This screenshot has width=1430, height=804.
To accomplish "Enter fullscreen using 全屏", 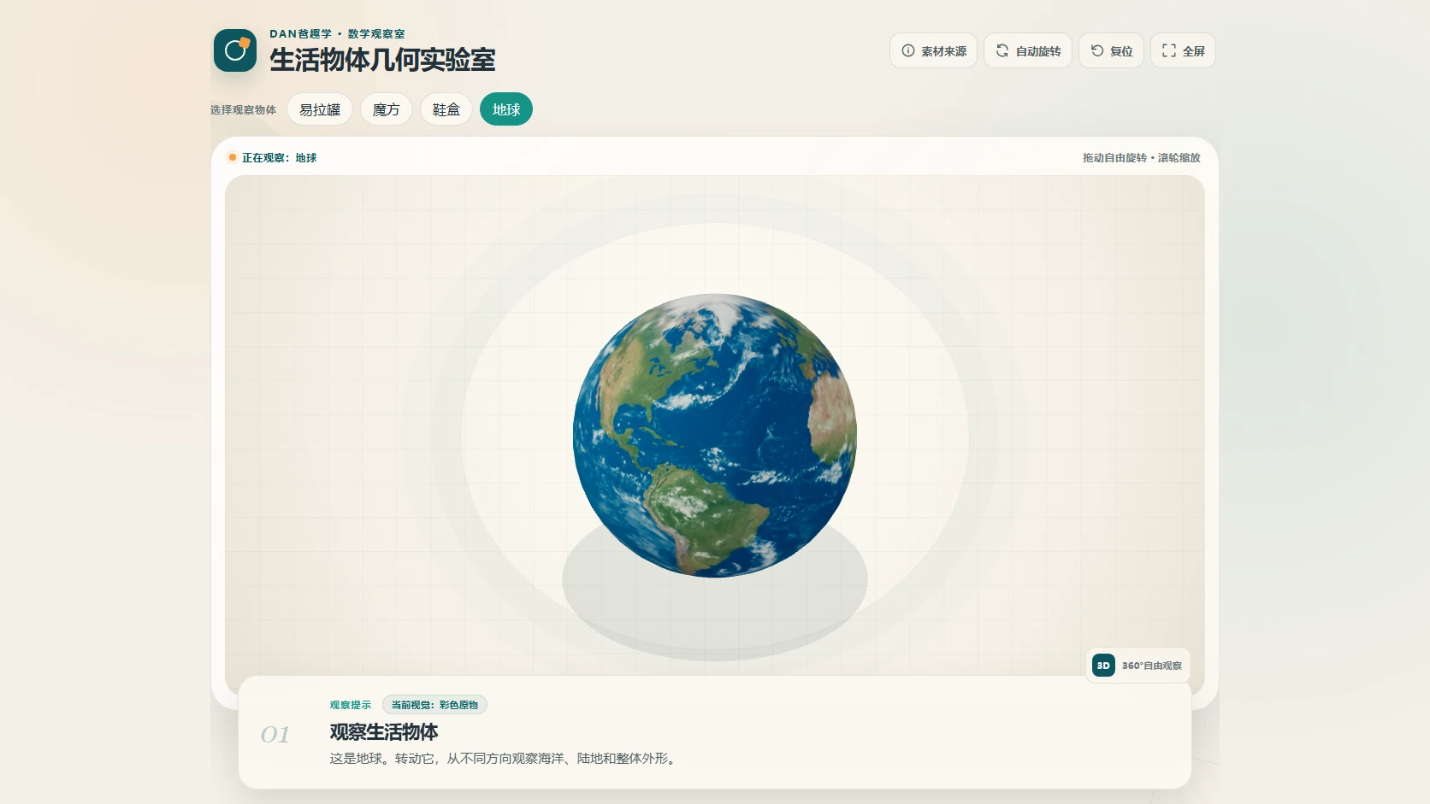I will [1183, 50].
